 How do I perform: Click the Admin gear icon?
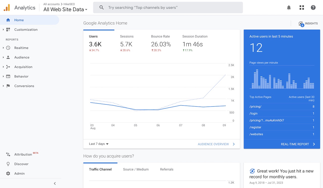(x=8, y=174)
